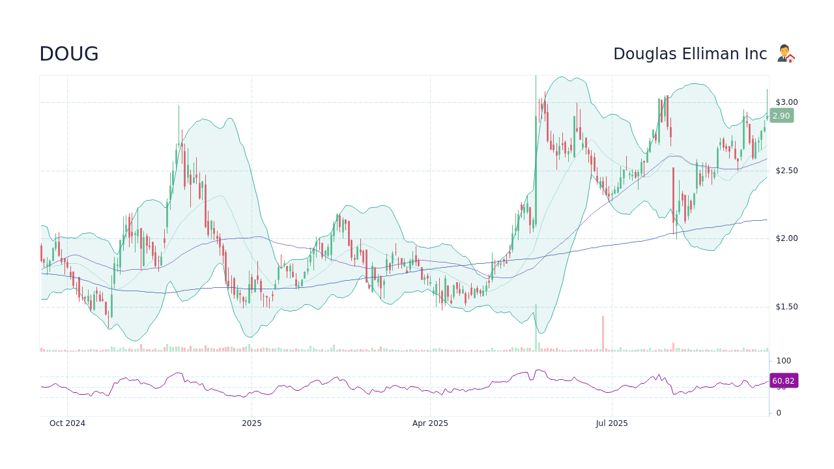834x469 pixels.
Task: Select the green 2.90 current price badge
Action: 781,115
